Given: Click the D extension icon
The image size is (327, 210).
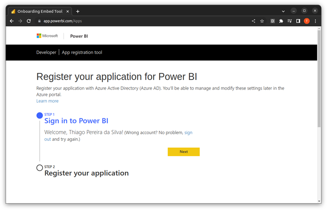Looking at the screenshot, I should pyautogui.click(x=273, y=21).
